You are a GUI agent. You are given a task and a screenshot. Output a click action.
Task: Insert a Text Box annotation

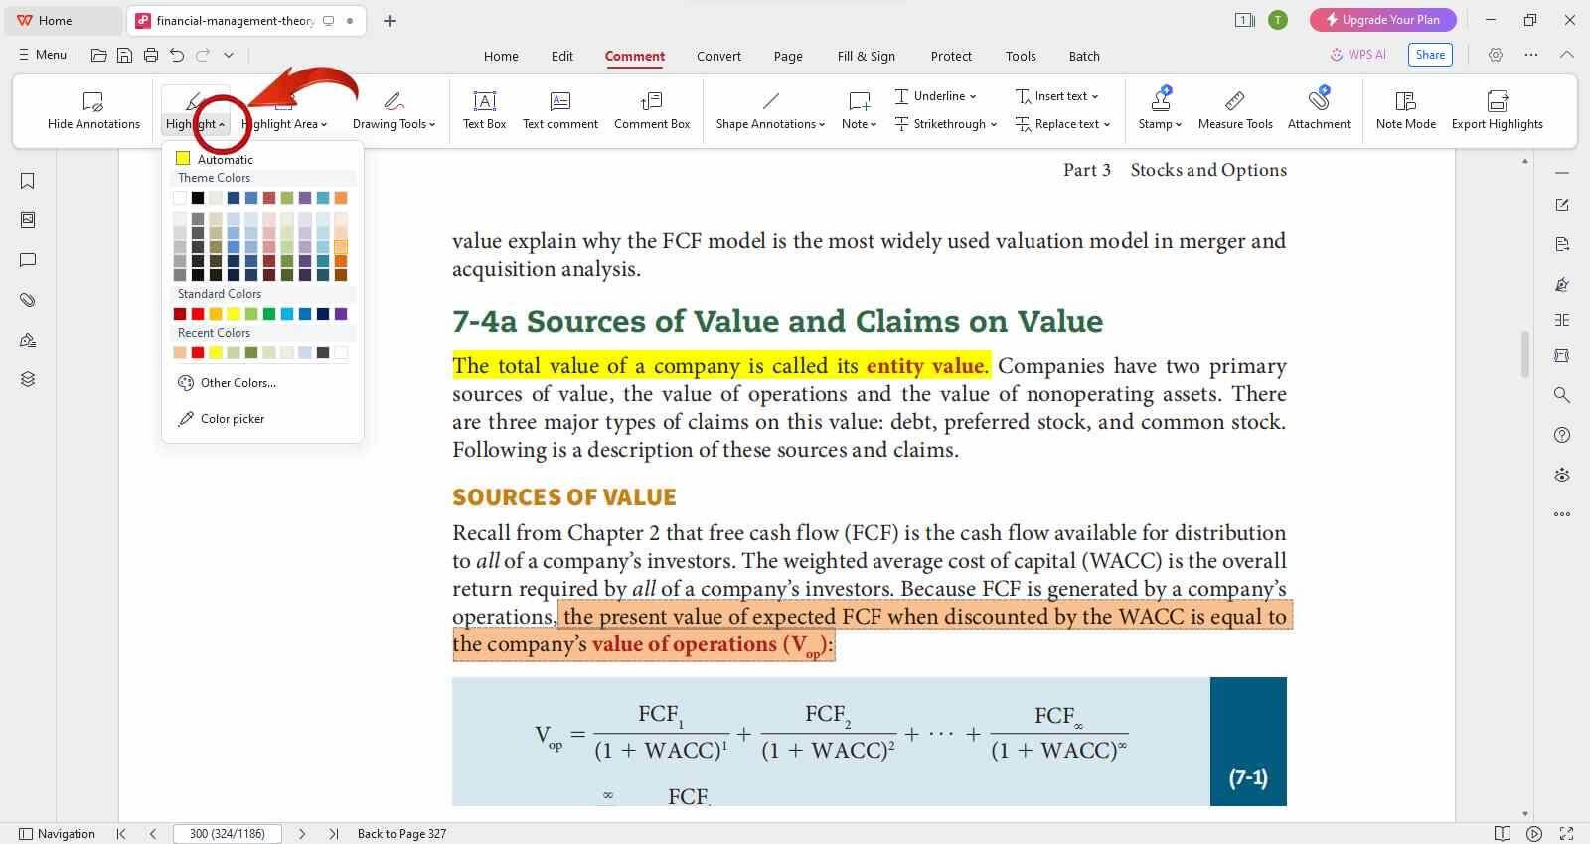[484, 109]
